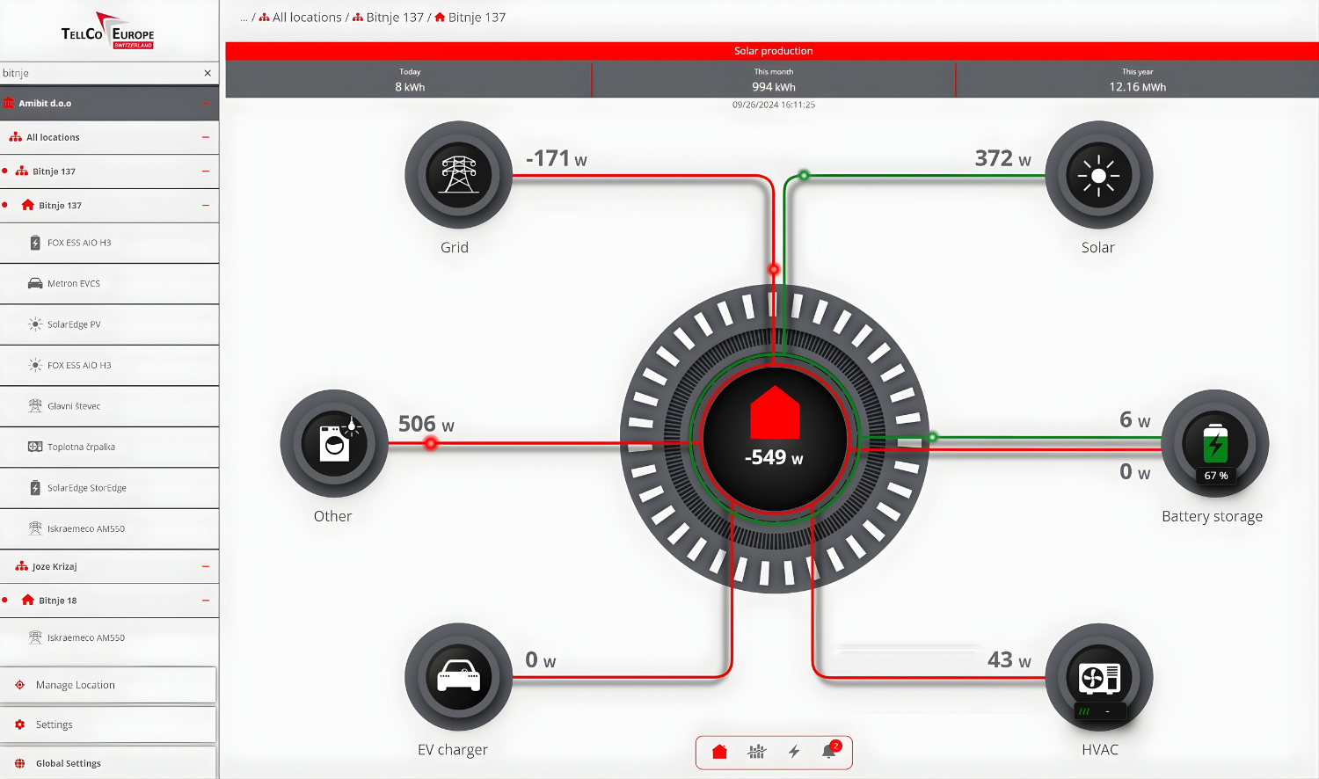Click the home icon in breadcrumb
1319x779 pixels.
(440, 17)
